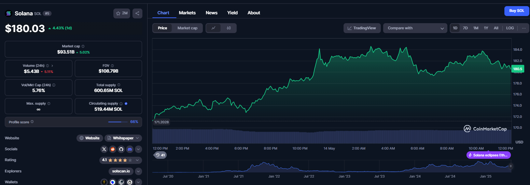
Task: Open the padlock wallet icon
Action: [x=130, y=182]
